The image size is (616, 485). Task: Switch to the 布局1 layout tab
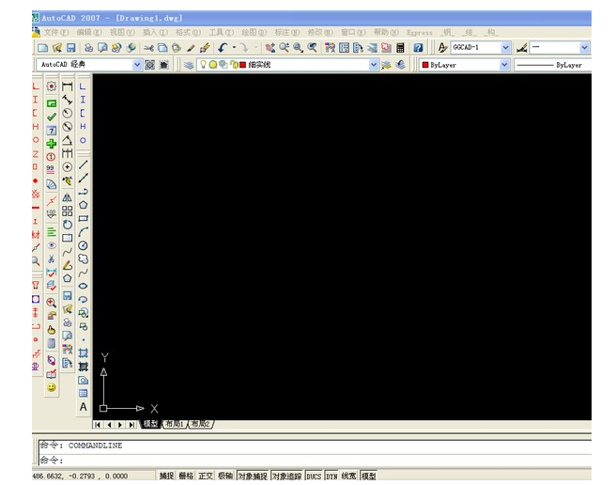(x=175, y=424)
